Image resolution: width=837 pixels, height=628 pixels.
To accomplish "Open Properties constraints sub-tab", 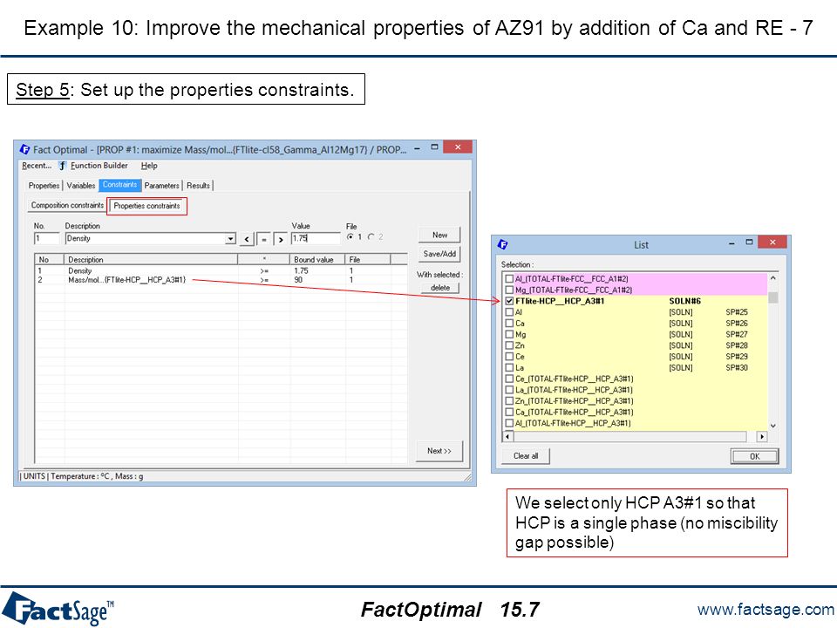I will tap(146, 206).
